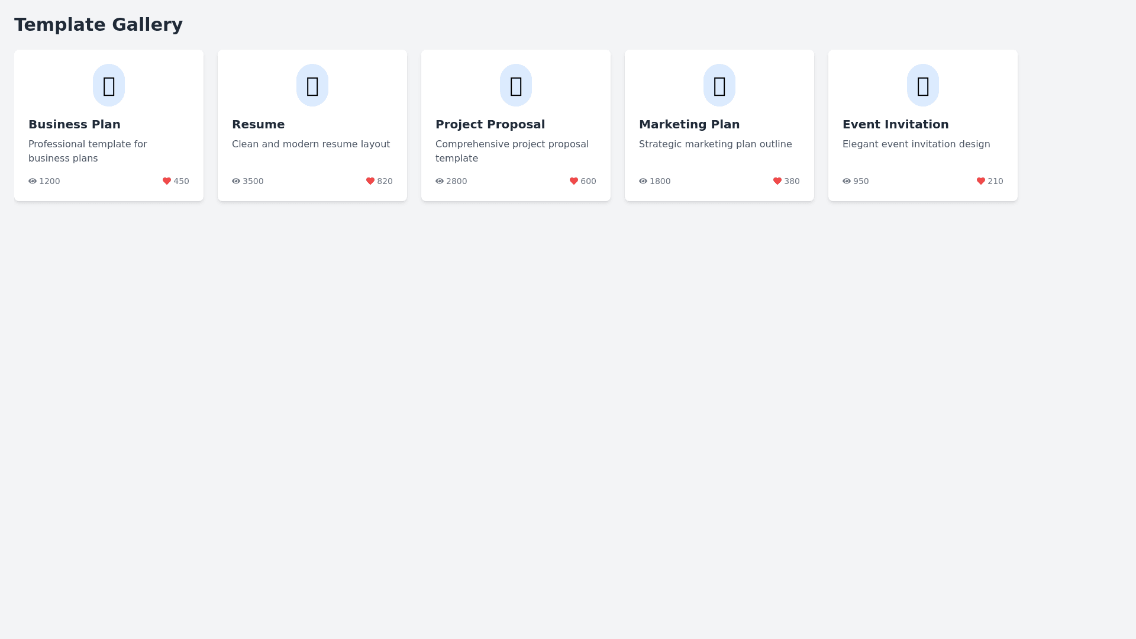Click 'Elegant event invitation design' description
The height and width of the screenshot is (639, 1136).
coord(916,144)
